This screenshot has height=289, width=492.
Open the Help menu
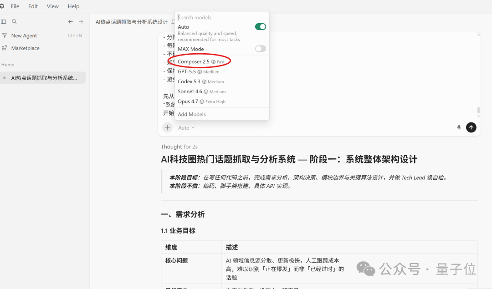pyautogui.click(x=73, y=6)
